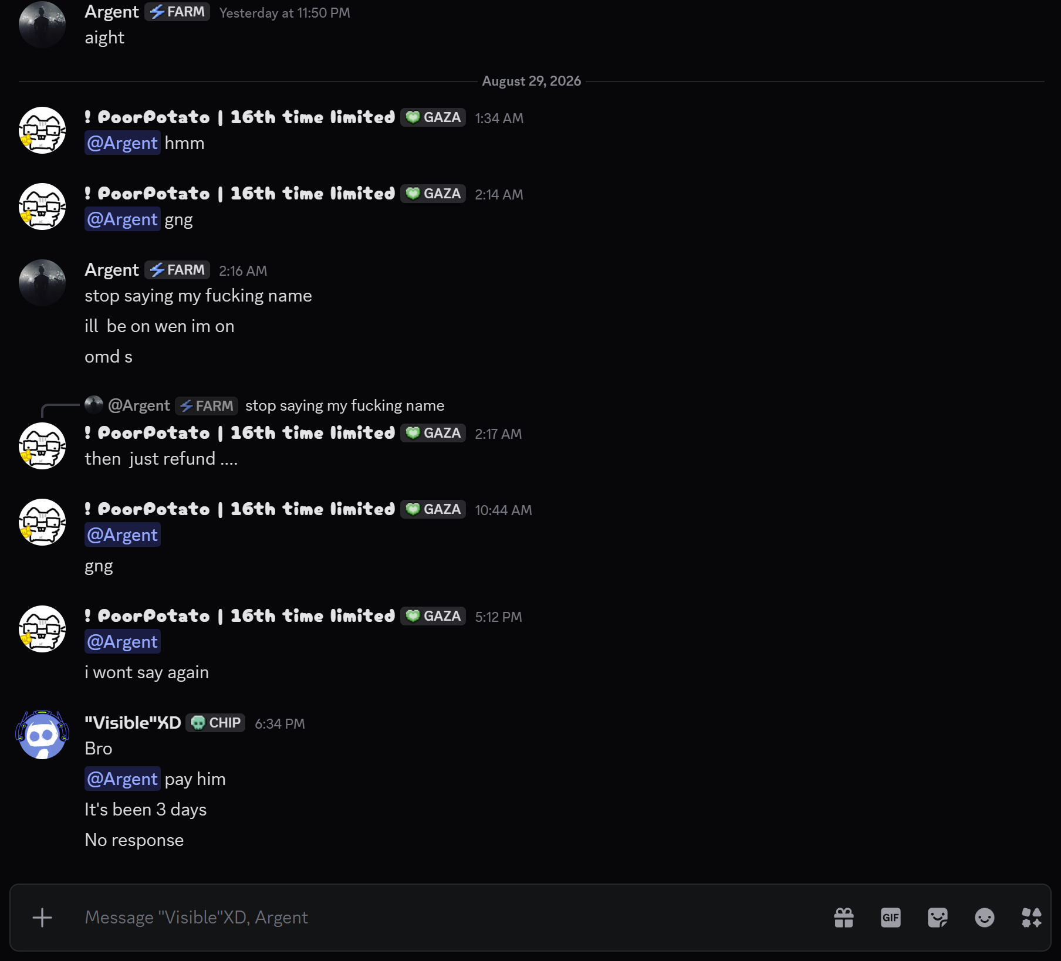This screenshot has height=961, width=1061.
Task: Open the sticker picker icon
Action: pos(938,918)
